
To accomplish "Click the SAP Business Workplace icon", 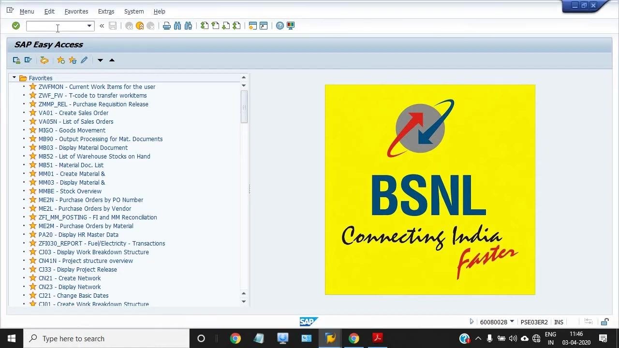I will click(x=44, y=60).
